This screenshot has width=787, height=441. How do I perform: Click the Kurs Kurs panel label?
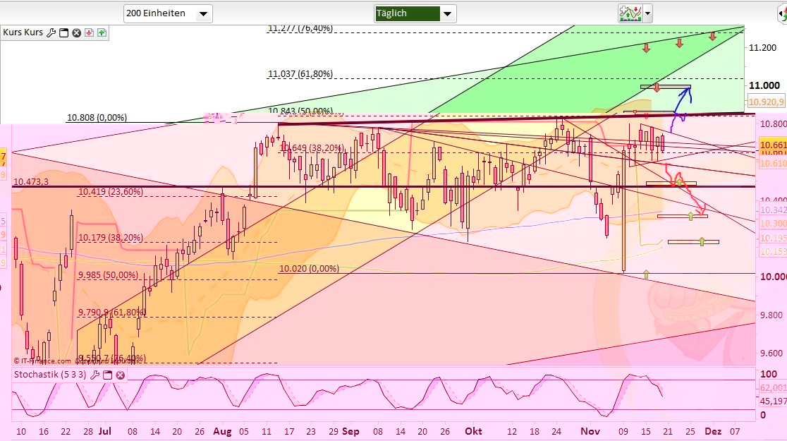[23, 32]
